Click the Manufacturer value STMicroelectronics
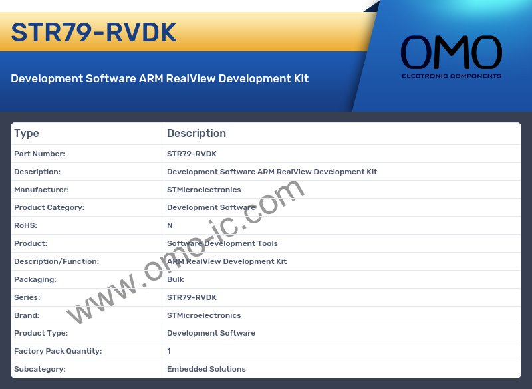The width and height of the screenshot is (532, 389). click(203, 190)
